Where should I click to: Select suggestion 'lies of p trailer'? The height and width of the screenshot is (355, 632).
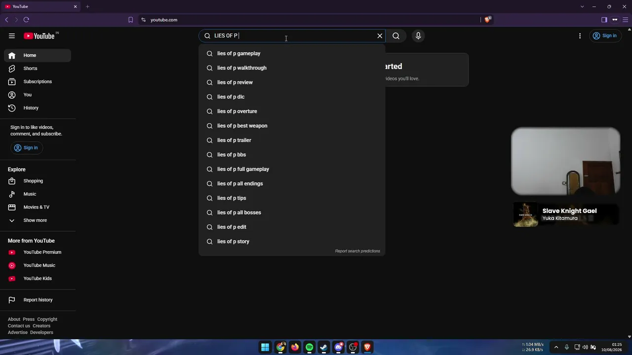(292, 140)
